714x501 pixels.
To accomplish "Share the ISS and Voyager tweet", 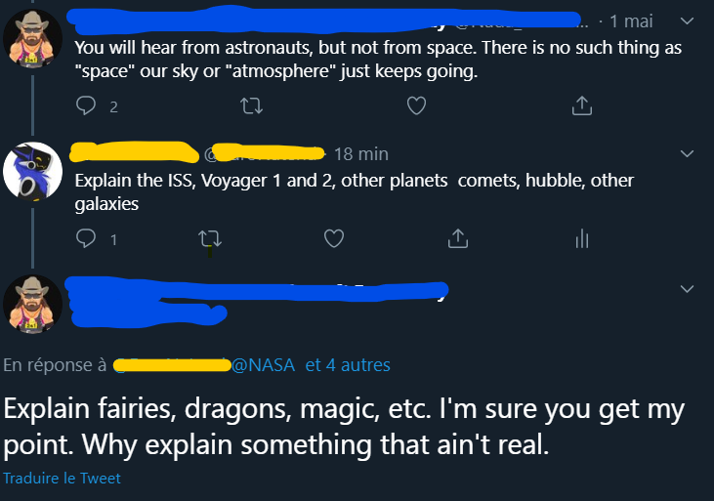I will [457, 237].
